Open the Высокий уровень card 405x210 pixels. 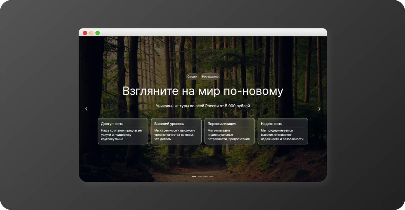click(x=176, y=131)
